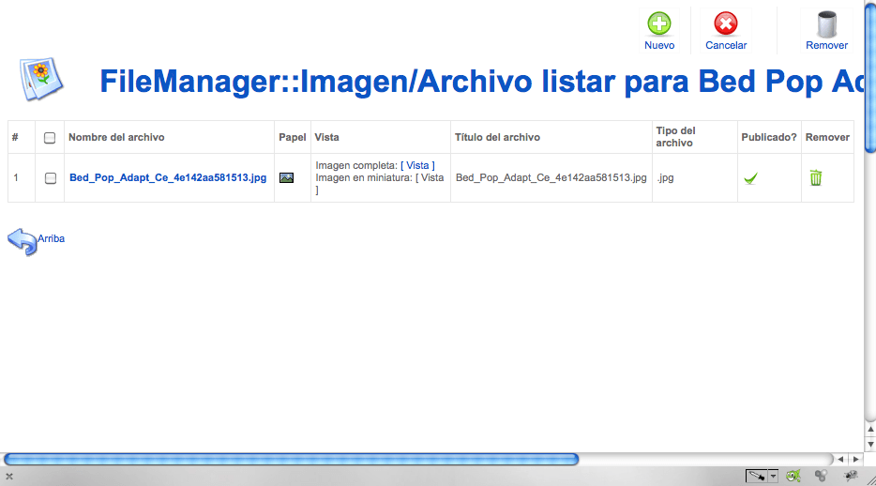Screen dimensions: 876x486
Task: Click the vertical scrollbar down arrow
Action: [x=870, y=445]
